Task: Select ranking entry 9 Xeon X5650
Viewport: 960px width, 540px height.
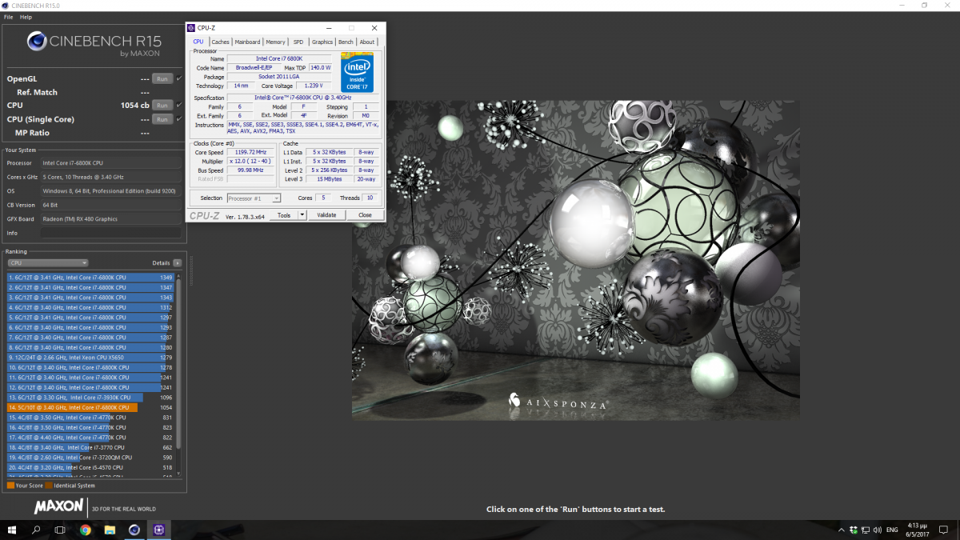Action: 90,358
